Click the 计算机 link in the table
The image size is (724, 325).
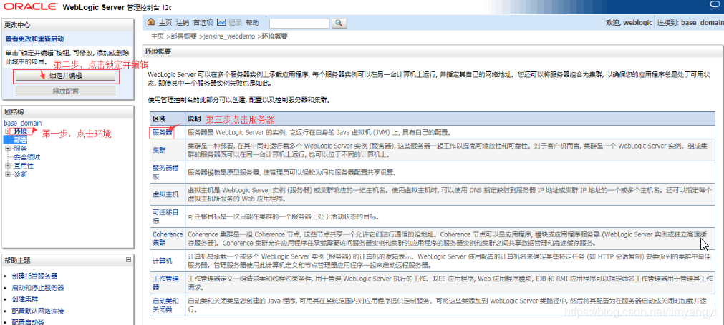[x=163, y=261]
